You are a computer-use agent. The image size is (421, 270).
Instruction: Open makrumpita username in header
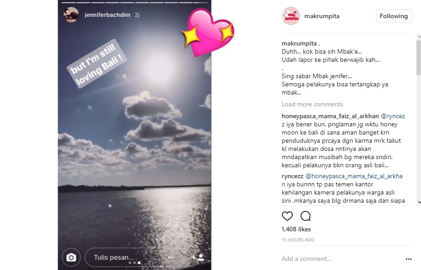point(321,16)
